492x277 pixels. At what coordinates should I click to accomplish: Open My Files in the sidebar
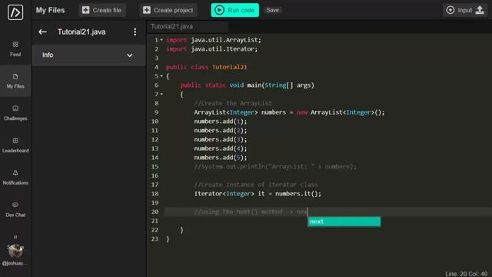click(15, 81)
